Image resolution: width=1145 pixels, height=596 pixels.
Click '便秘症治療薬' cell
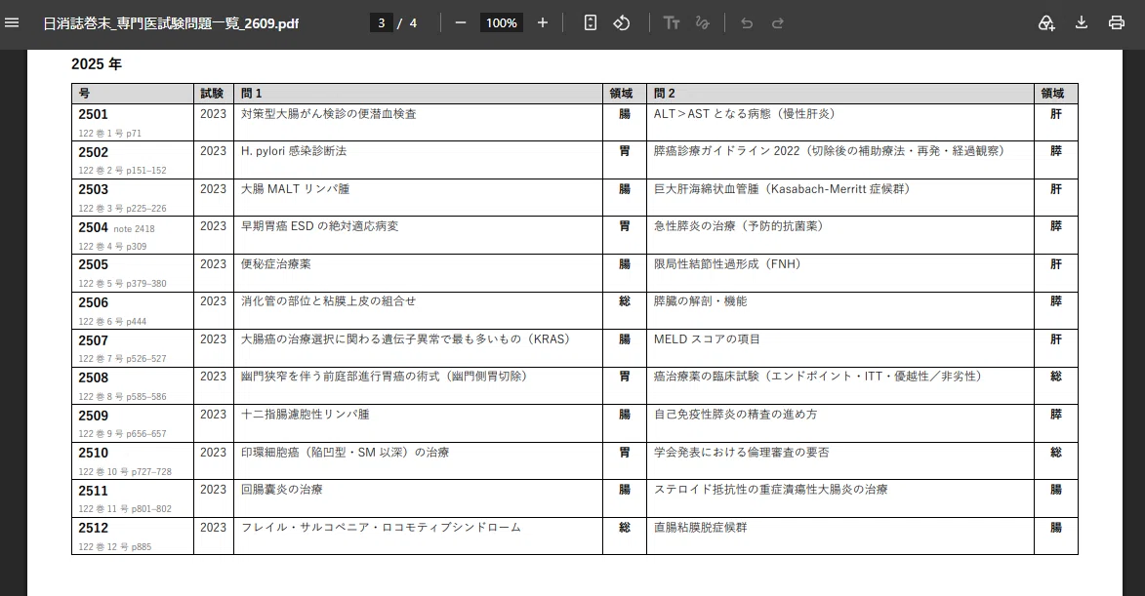tap(276, 264)
